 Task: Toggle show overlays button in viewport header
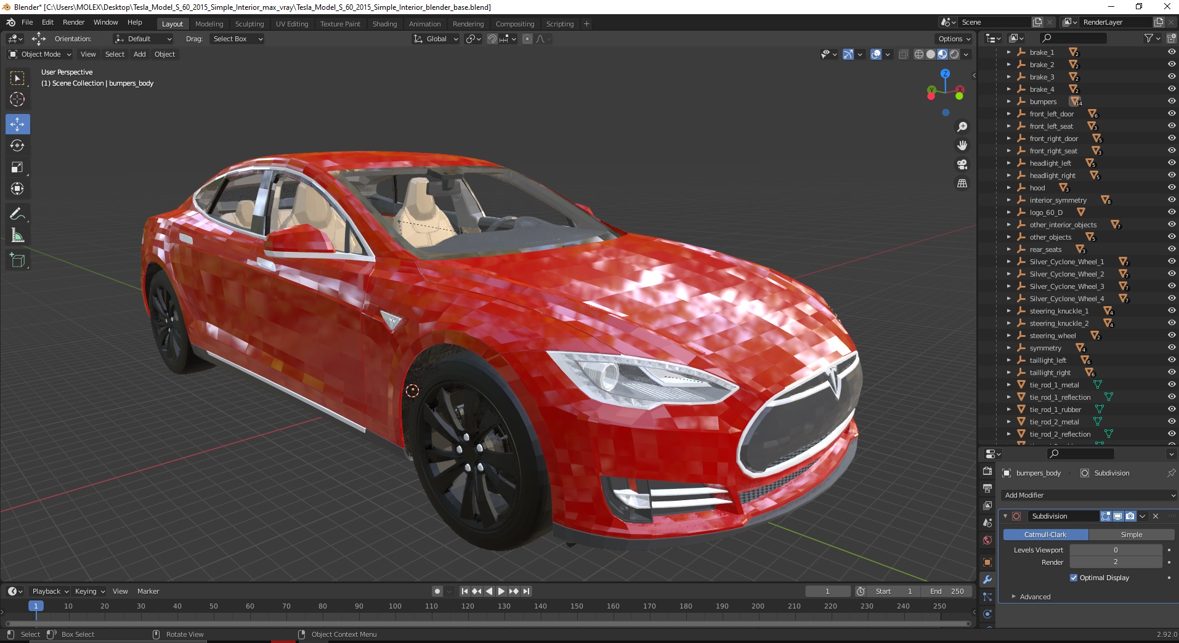tap(876, 54)
